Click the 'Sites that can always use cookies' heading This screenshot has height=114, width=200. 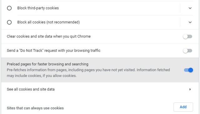click(35, 108)
